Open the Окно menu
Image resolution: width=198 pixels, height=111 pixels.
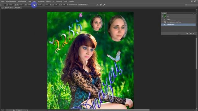point(65,2)
